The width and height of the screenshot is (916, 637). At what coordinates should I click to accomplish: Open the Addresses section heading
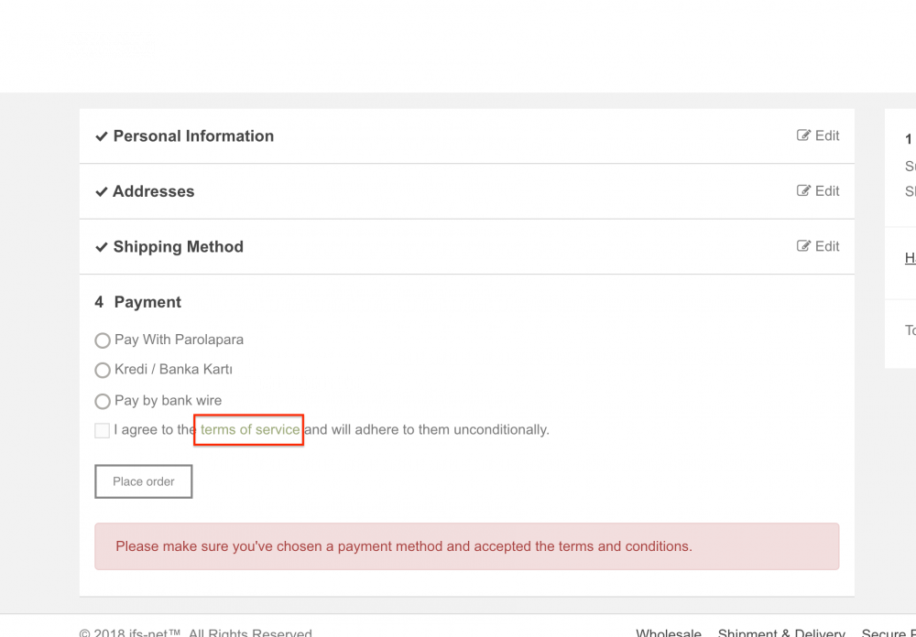coord(154,191)
